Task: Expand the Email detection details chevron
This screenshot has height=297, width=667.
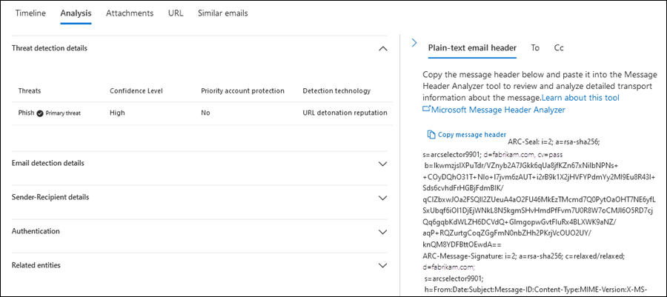Action: [383, 164]
